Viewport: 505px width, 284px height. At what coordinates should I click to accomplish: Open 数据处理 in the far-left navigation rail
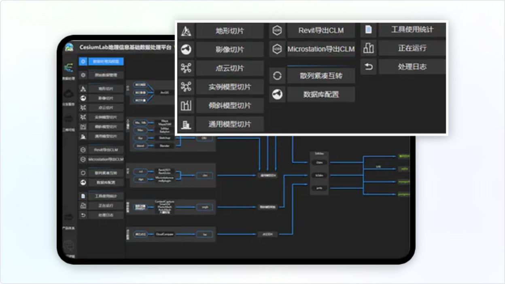point(69,70)
